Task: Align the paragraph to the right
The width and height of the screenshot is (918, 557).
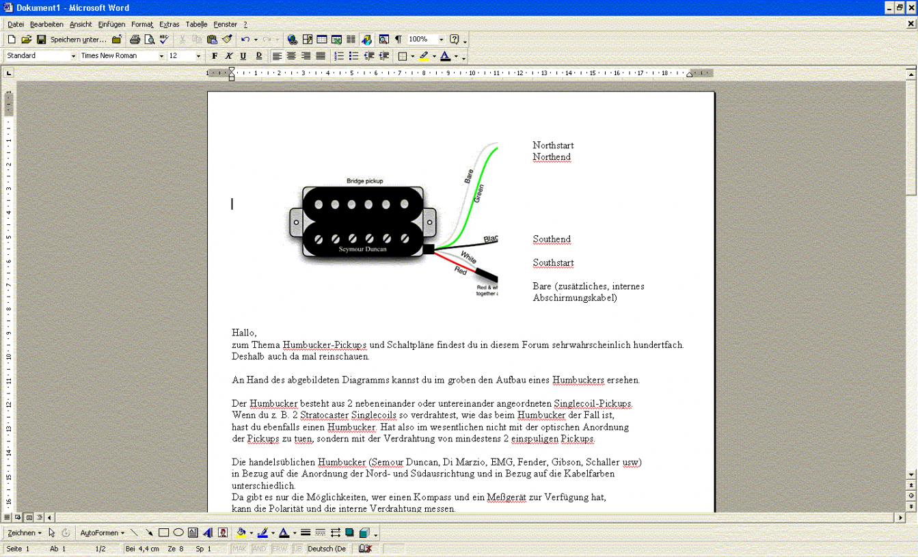Action: coord(306,56)
